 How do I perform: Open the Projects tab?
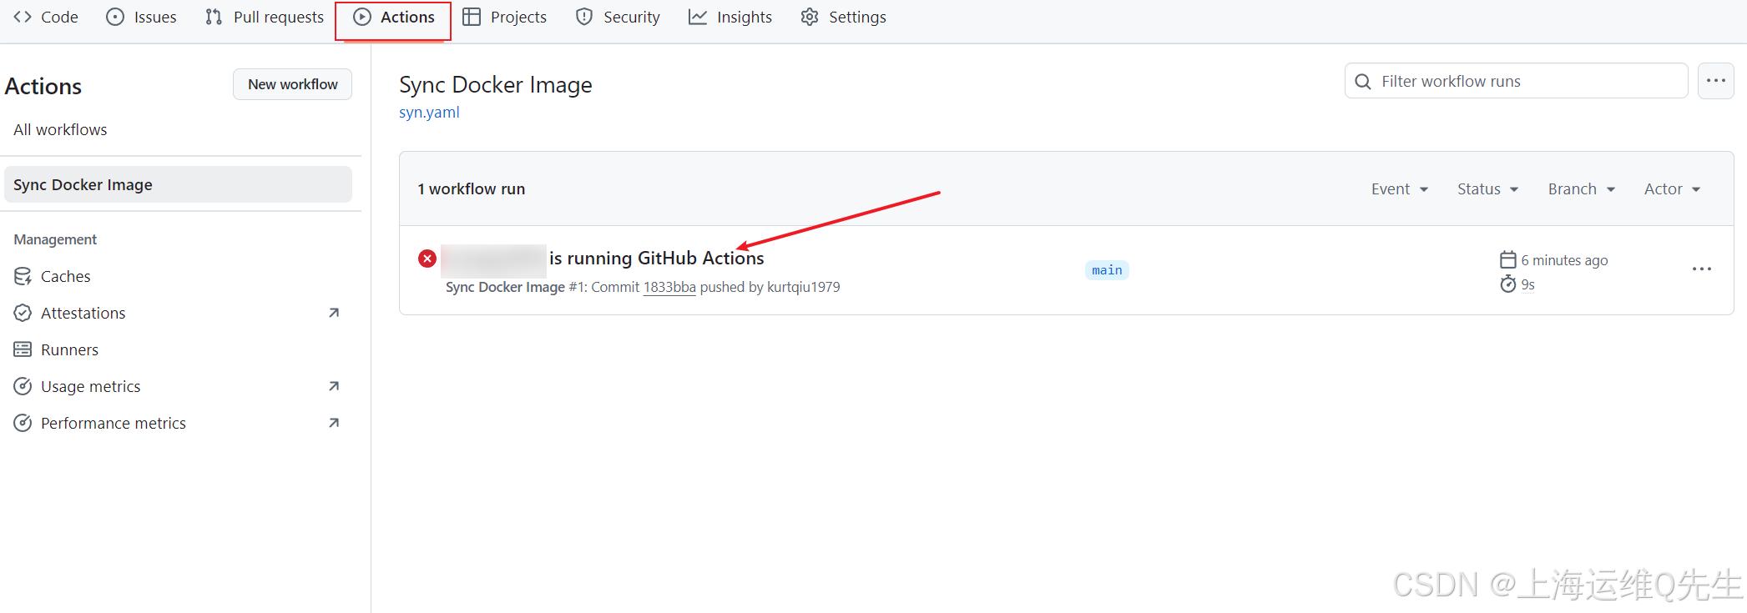pos(505,17)
